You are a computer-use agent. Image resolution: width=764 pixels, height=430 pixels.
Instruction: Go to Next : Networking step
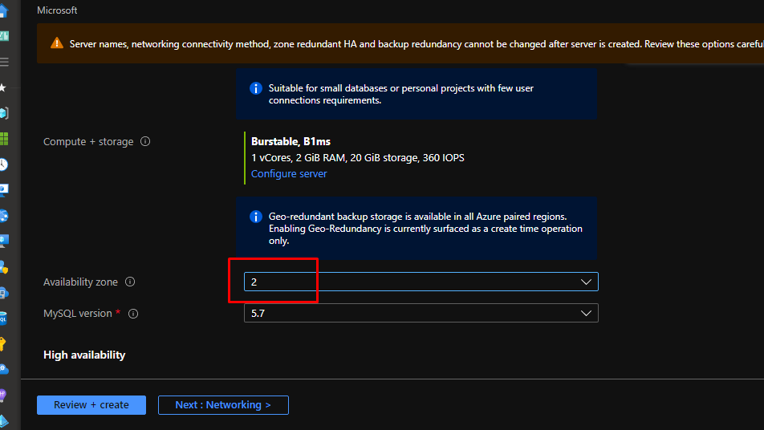pyautogui.click(x=223, y=405)
